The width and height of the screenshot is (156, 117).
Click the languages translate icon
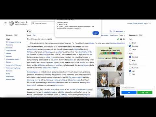[x=110, y=31]
